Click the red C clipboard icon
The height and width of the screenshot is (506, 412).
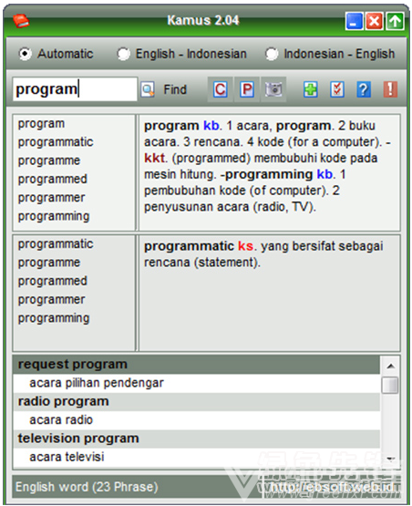pyautogui.click(x=220, y=89)
